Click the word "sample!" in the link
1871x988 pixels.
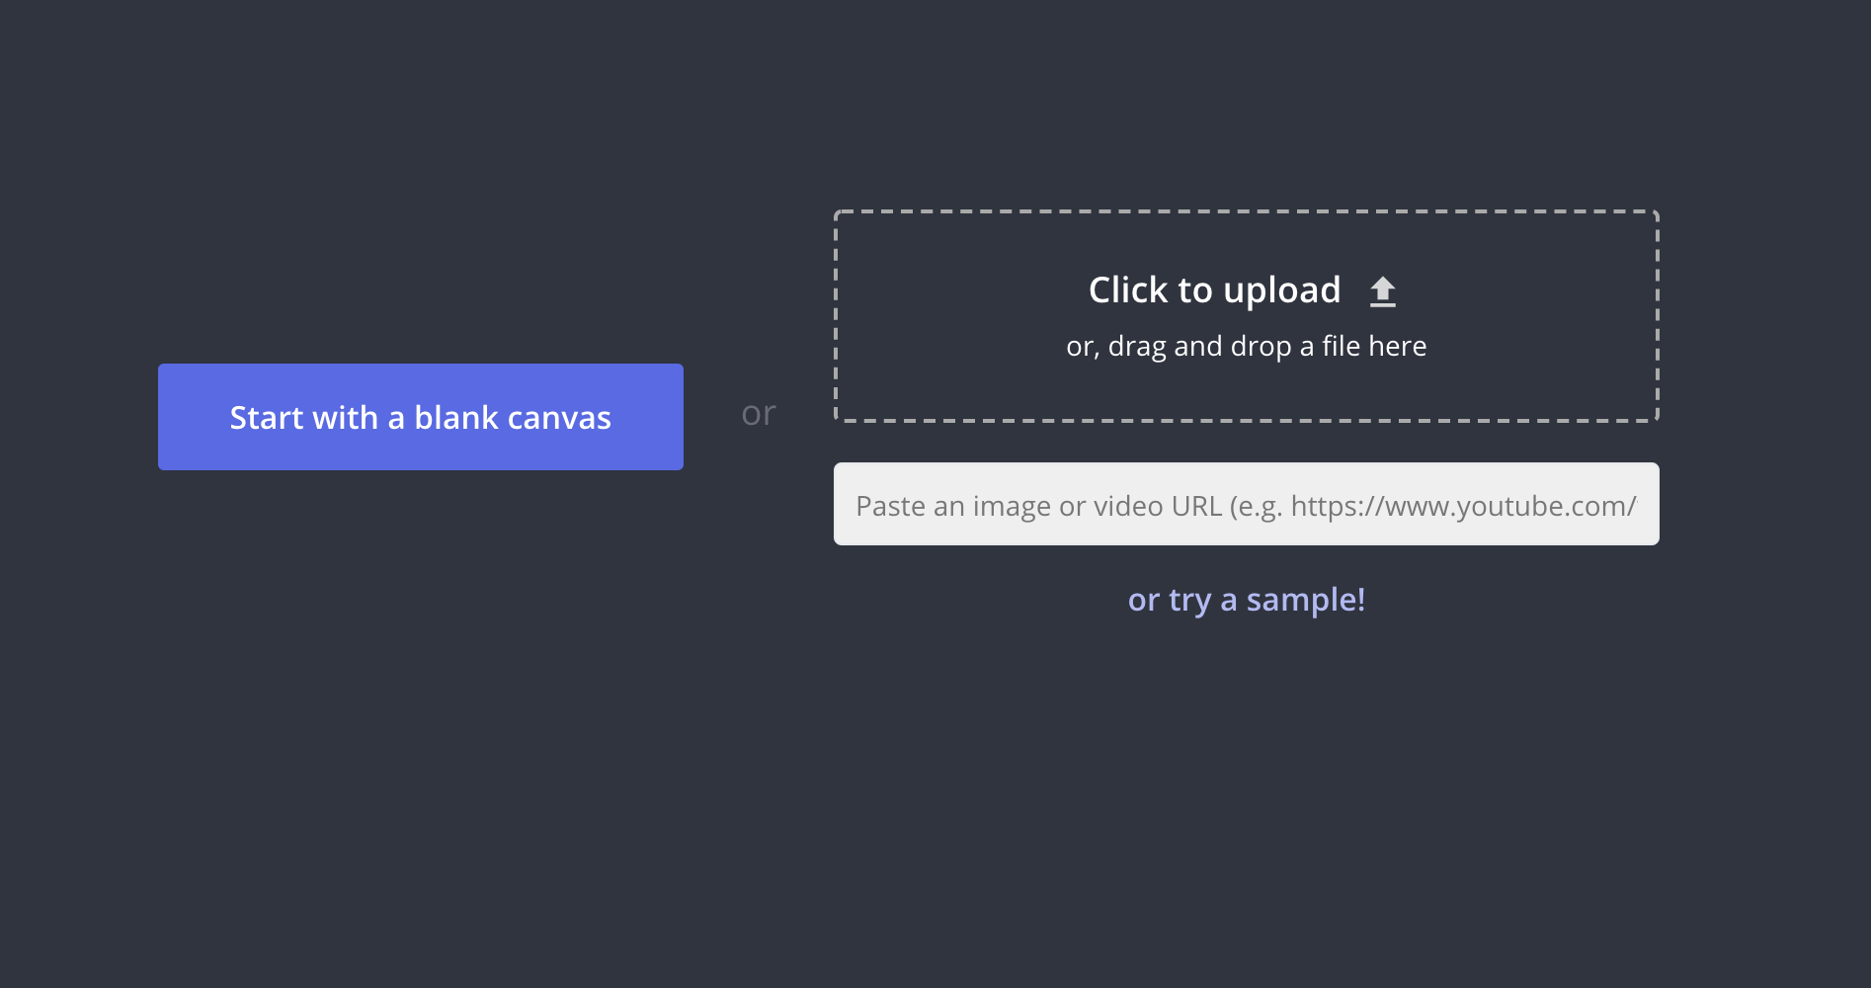pyautogui.click(x=1305, y=600)
